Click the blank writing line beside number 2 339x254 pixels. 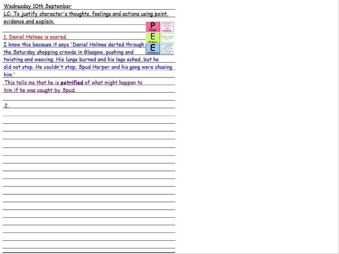tap(89, 106)
